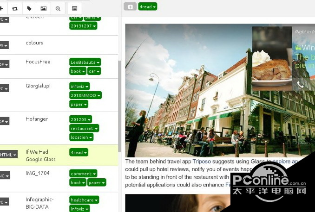Click the Amsterdam street photo in preview

click(220, 90)
